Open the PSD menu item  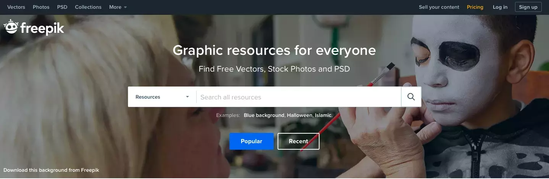pos(62,7)
